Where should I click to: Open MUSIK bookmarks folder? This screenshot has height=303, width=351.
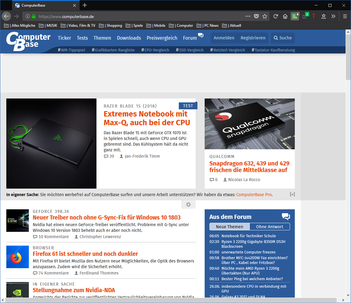click(48, 26)
